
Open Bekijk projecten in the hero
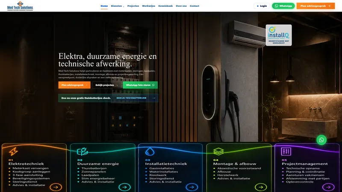[106, 85]
